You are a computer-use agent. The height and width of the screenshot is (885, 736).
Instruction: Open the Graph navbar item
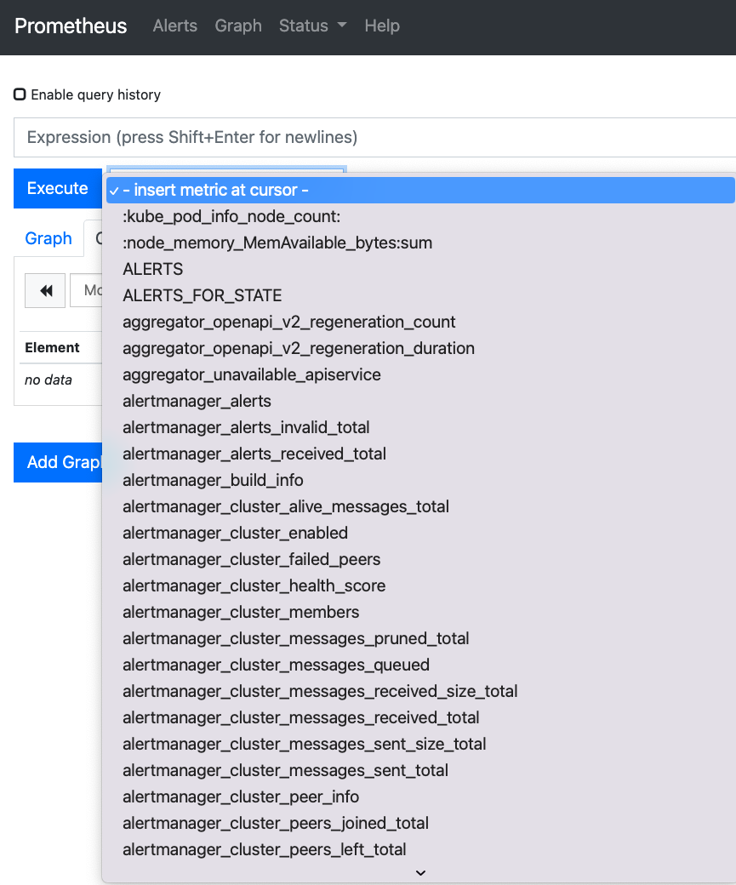(238, 26)
